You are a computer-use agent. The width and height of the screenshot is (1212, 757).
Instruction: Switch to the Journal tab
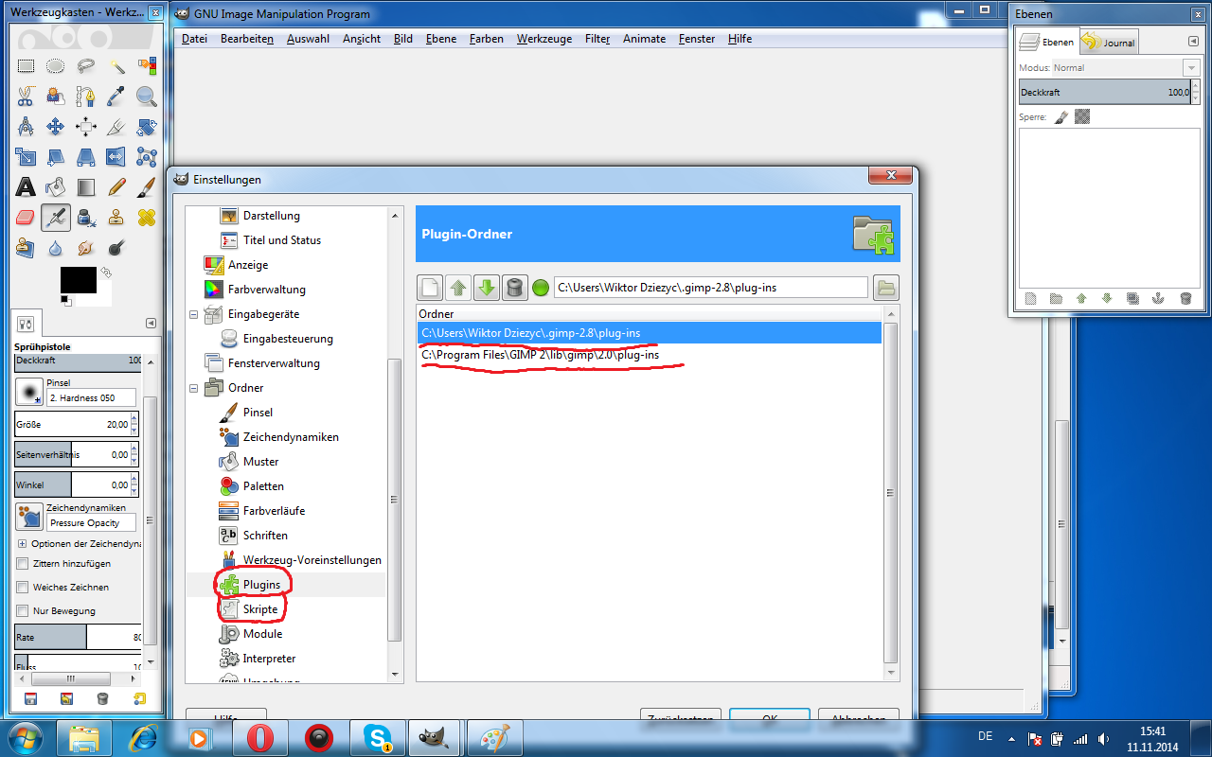point(1108,43)
